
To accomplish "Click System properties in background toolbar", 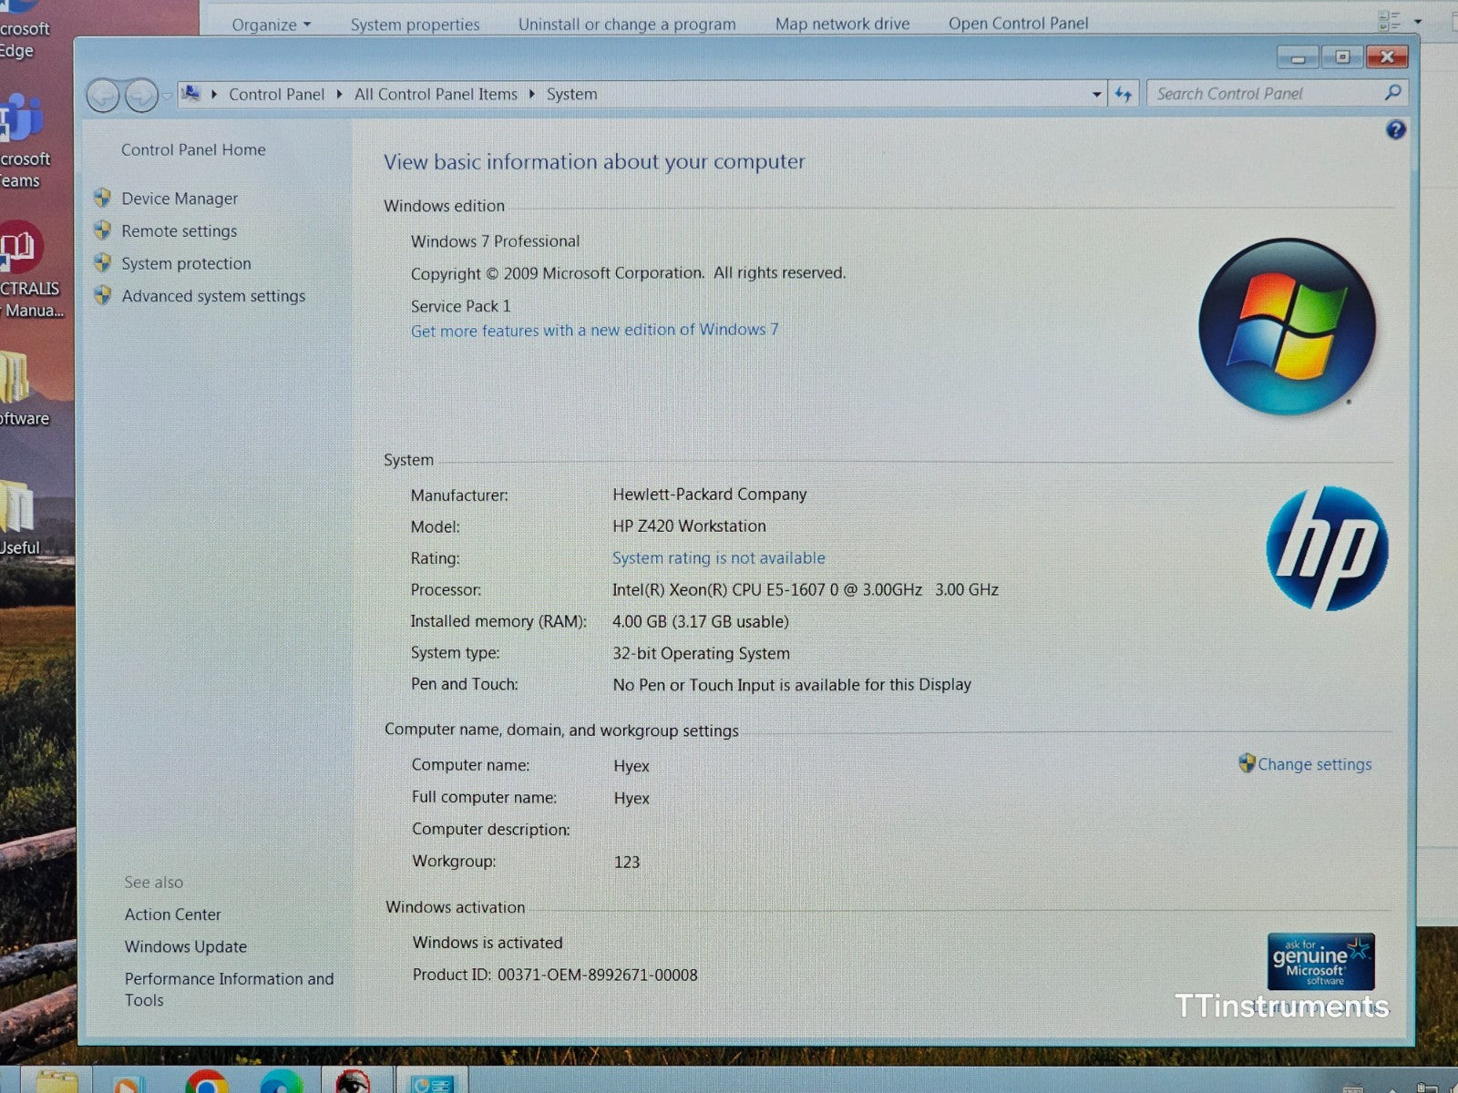I will click(415, 25).
